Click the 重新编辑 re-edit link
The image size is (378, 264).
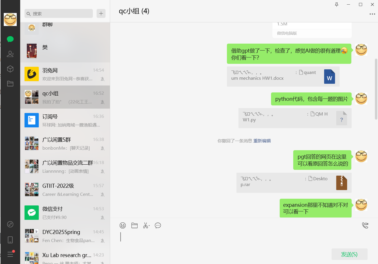(262, 141)
